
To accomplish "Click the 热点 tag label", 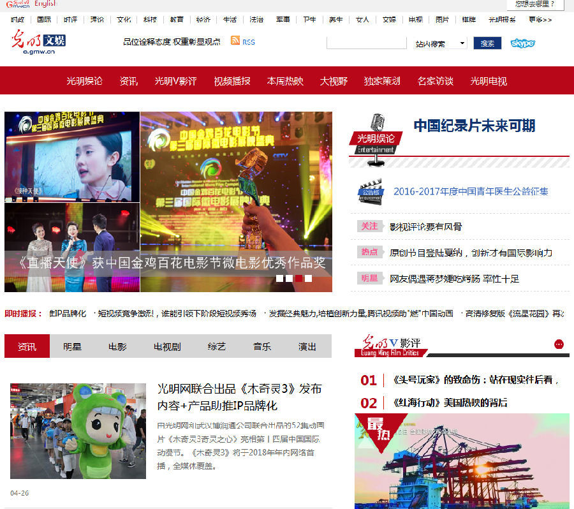I will 370,252.
